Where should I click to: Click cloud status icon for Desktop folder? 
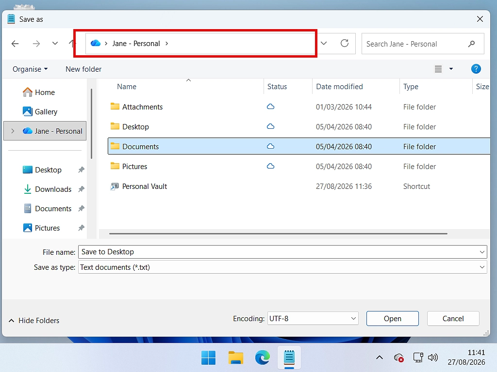[270, 126]
